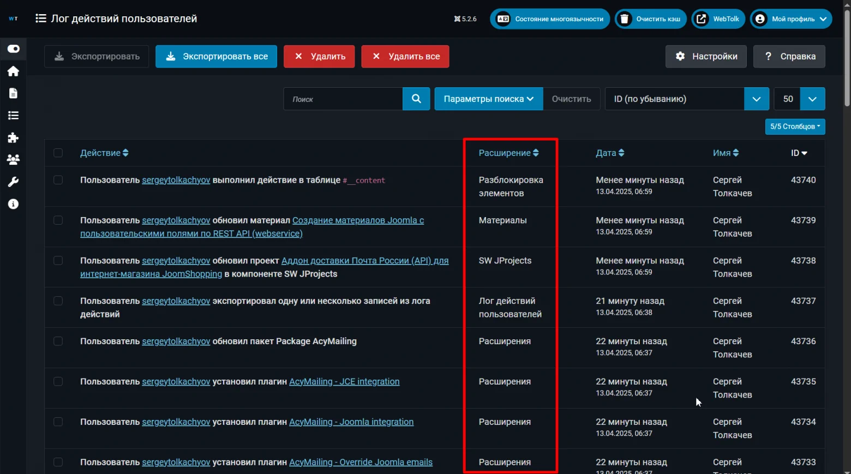Click Экспортировать все button
The image size is (851, 474).
pyautogui.click(x=216, y=56)
